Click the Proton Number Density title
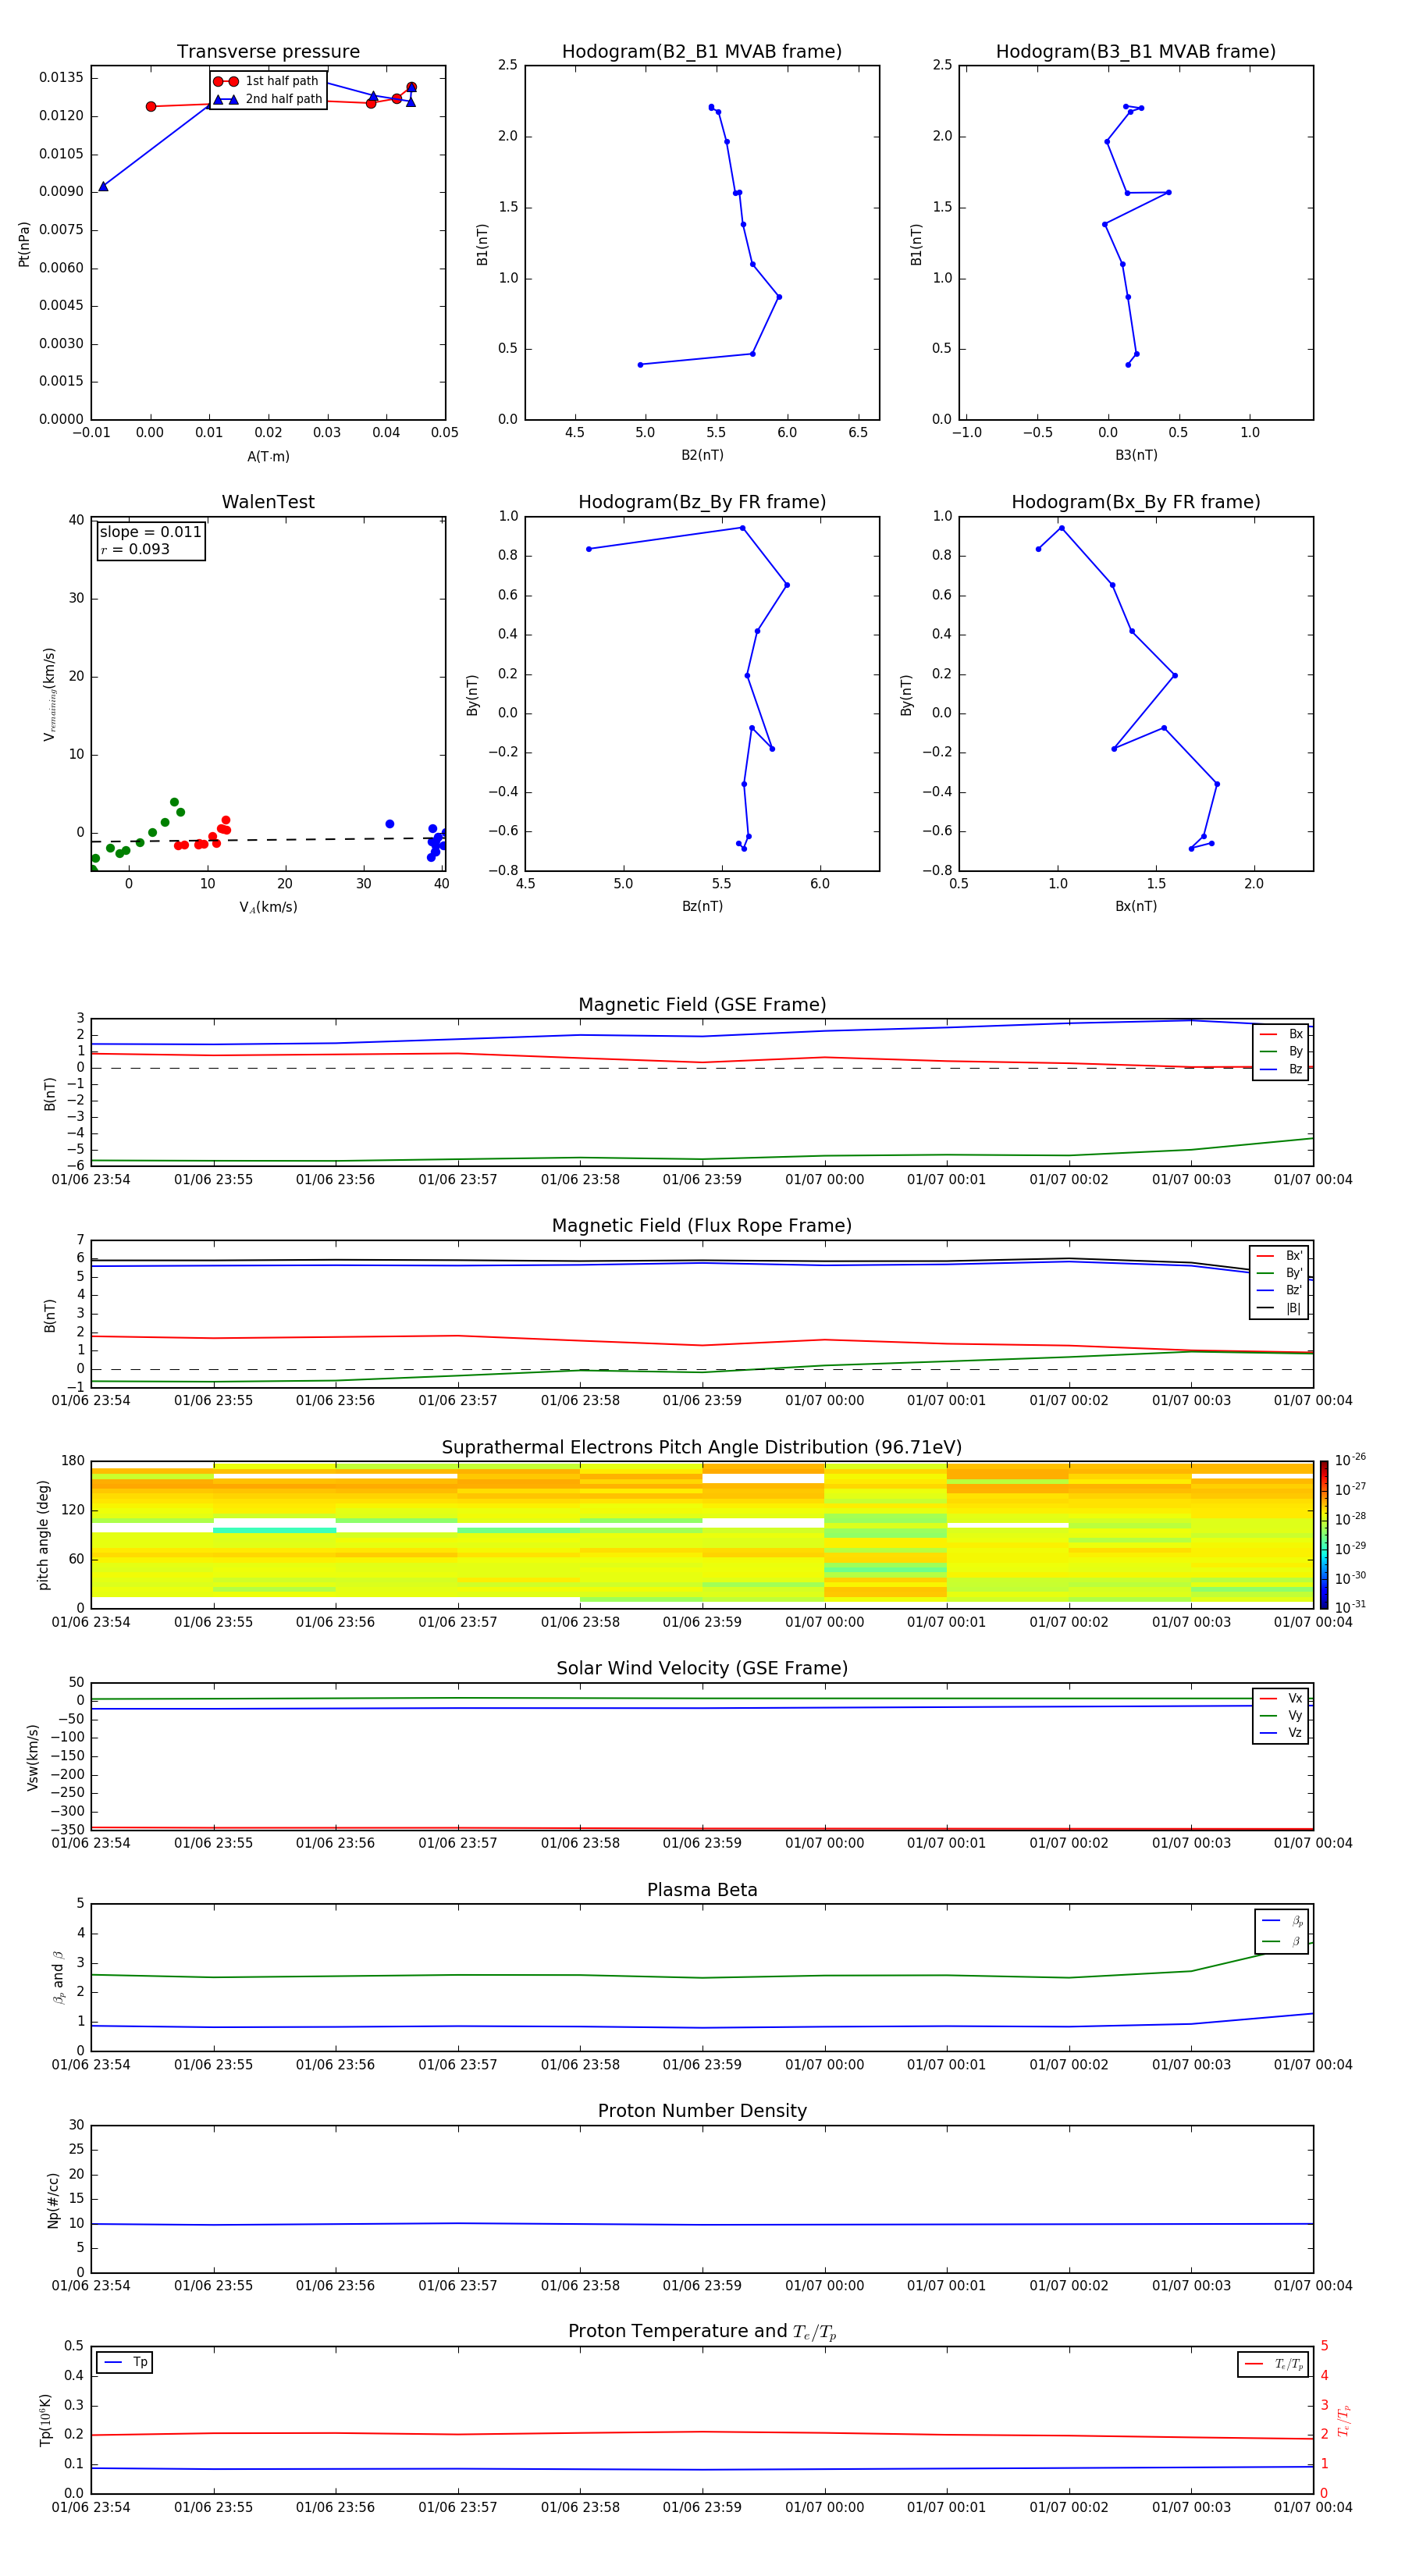The image size is (1405, 2576). 702,2111
